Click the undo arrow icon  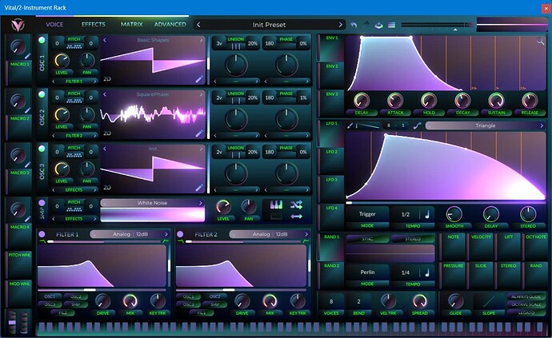click(354, 25)
